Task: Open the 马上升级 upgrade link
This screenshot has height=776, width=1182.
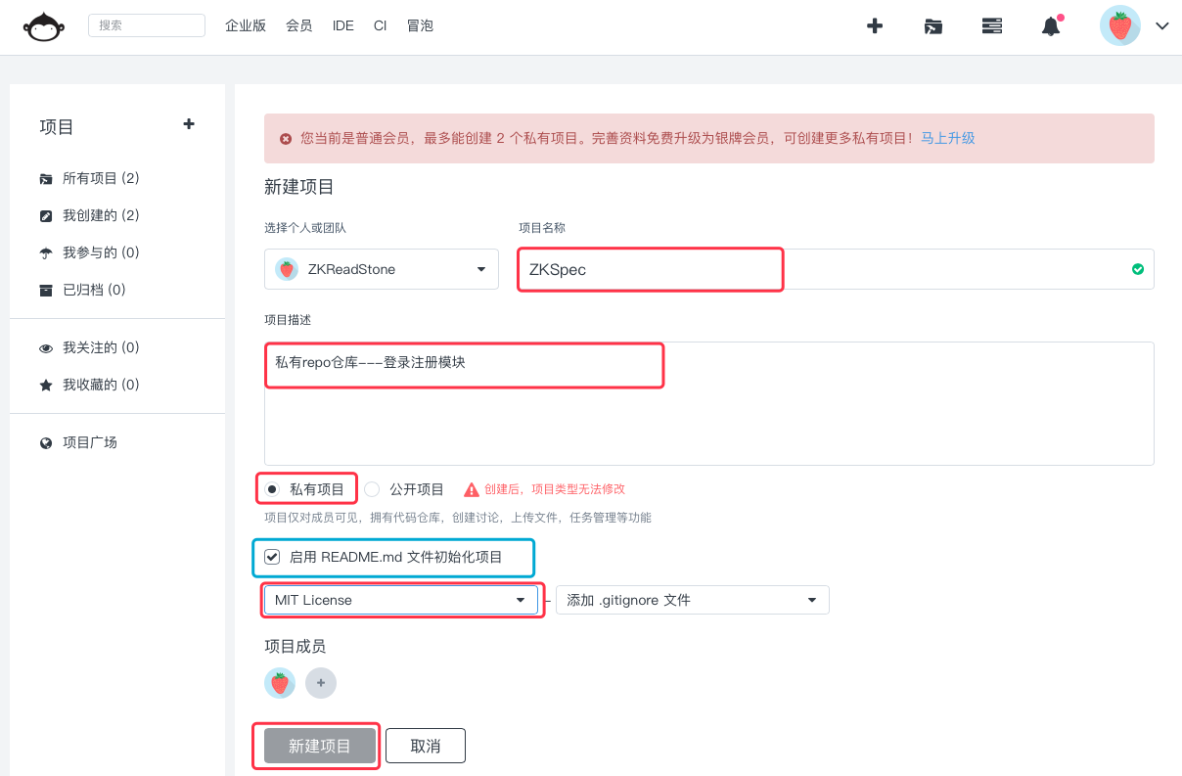Action: 945,138
